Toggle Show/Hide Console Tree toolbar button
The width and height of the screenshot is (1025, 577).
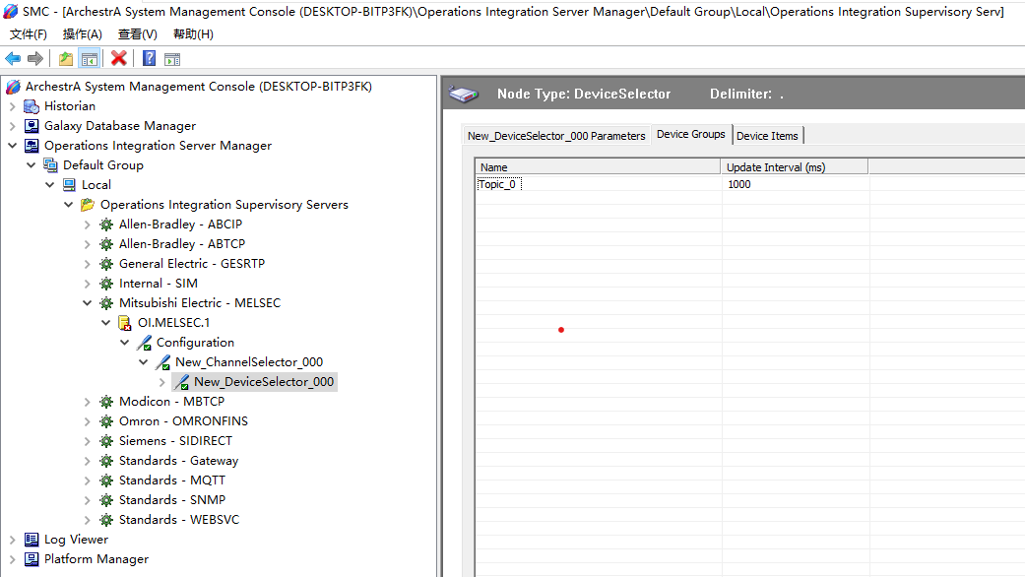(x=89, y=59)
